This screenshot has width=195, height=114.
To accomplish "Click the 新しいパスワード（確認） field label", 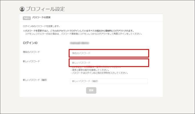I will pyautogui.click(x=35, y=80).
